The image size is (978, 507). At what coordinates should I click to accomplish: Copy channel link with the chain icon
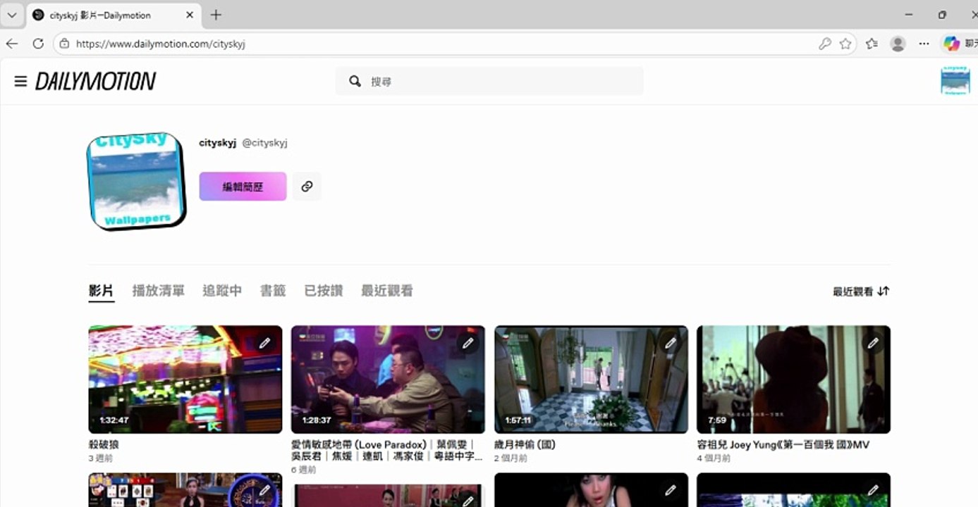click(x=307, y=187)
